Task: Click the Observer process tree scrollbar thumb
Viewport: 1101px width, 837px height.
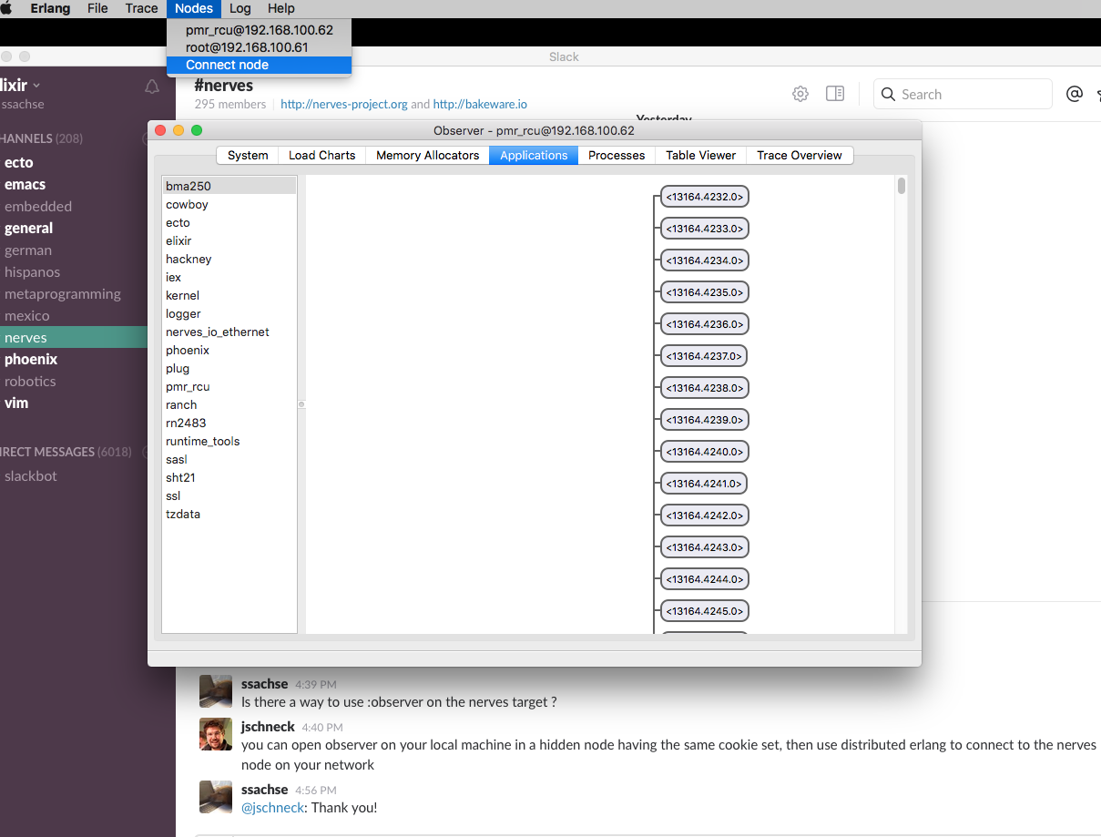Action: click(x=902, y=186)
